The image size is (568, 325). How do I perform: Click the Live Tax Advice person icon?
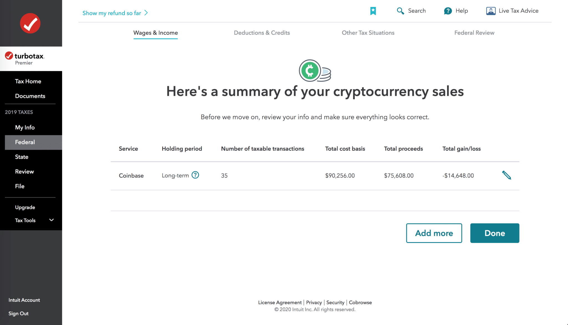click(491, 11)
